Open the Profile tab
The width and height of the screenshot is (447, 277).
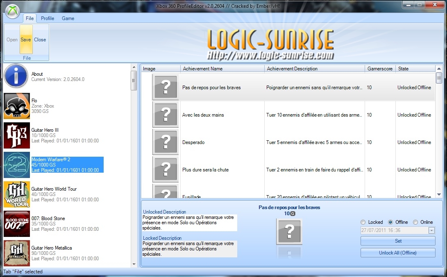pyautogui.click(x=48, y=18)
